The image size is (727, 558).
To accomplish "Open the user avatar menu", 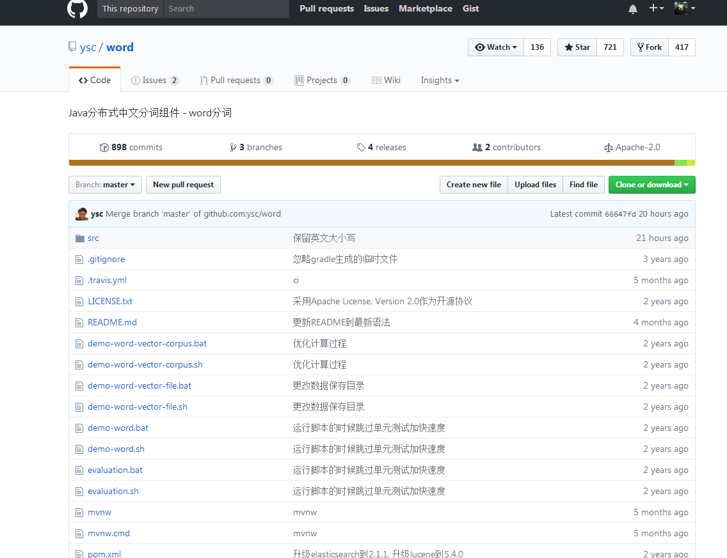I will point(684,8).
